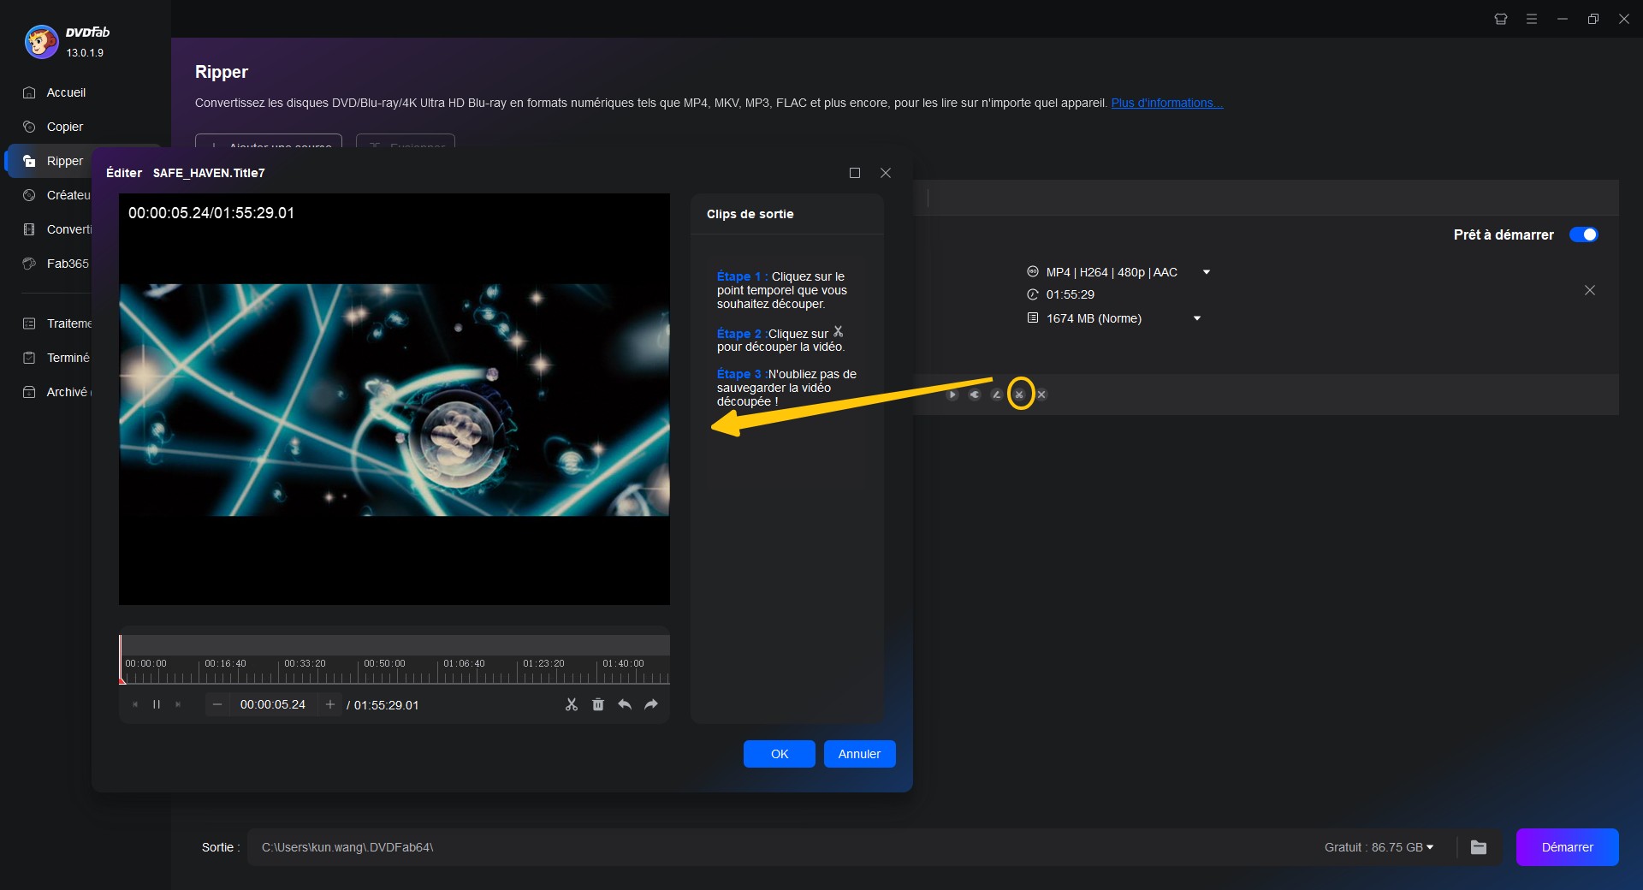Step to next frame in editor
Image resolution: width=1643 pixels, height=890 pixels.
[x=178, y=704]
